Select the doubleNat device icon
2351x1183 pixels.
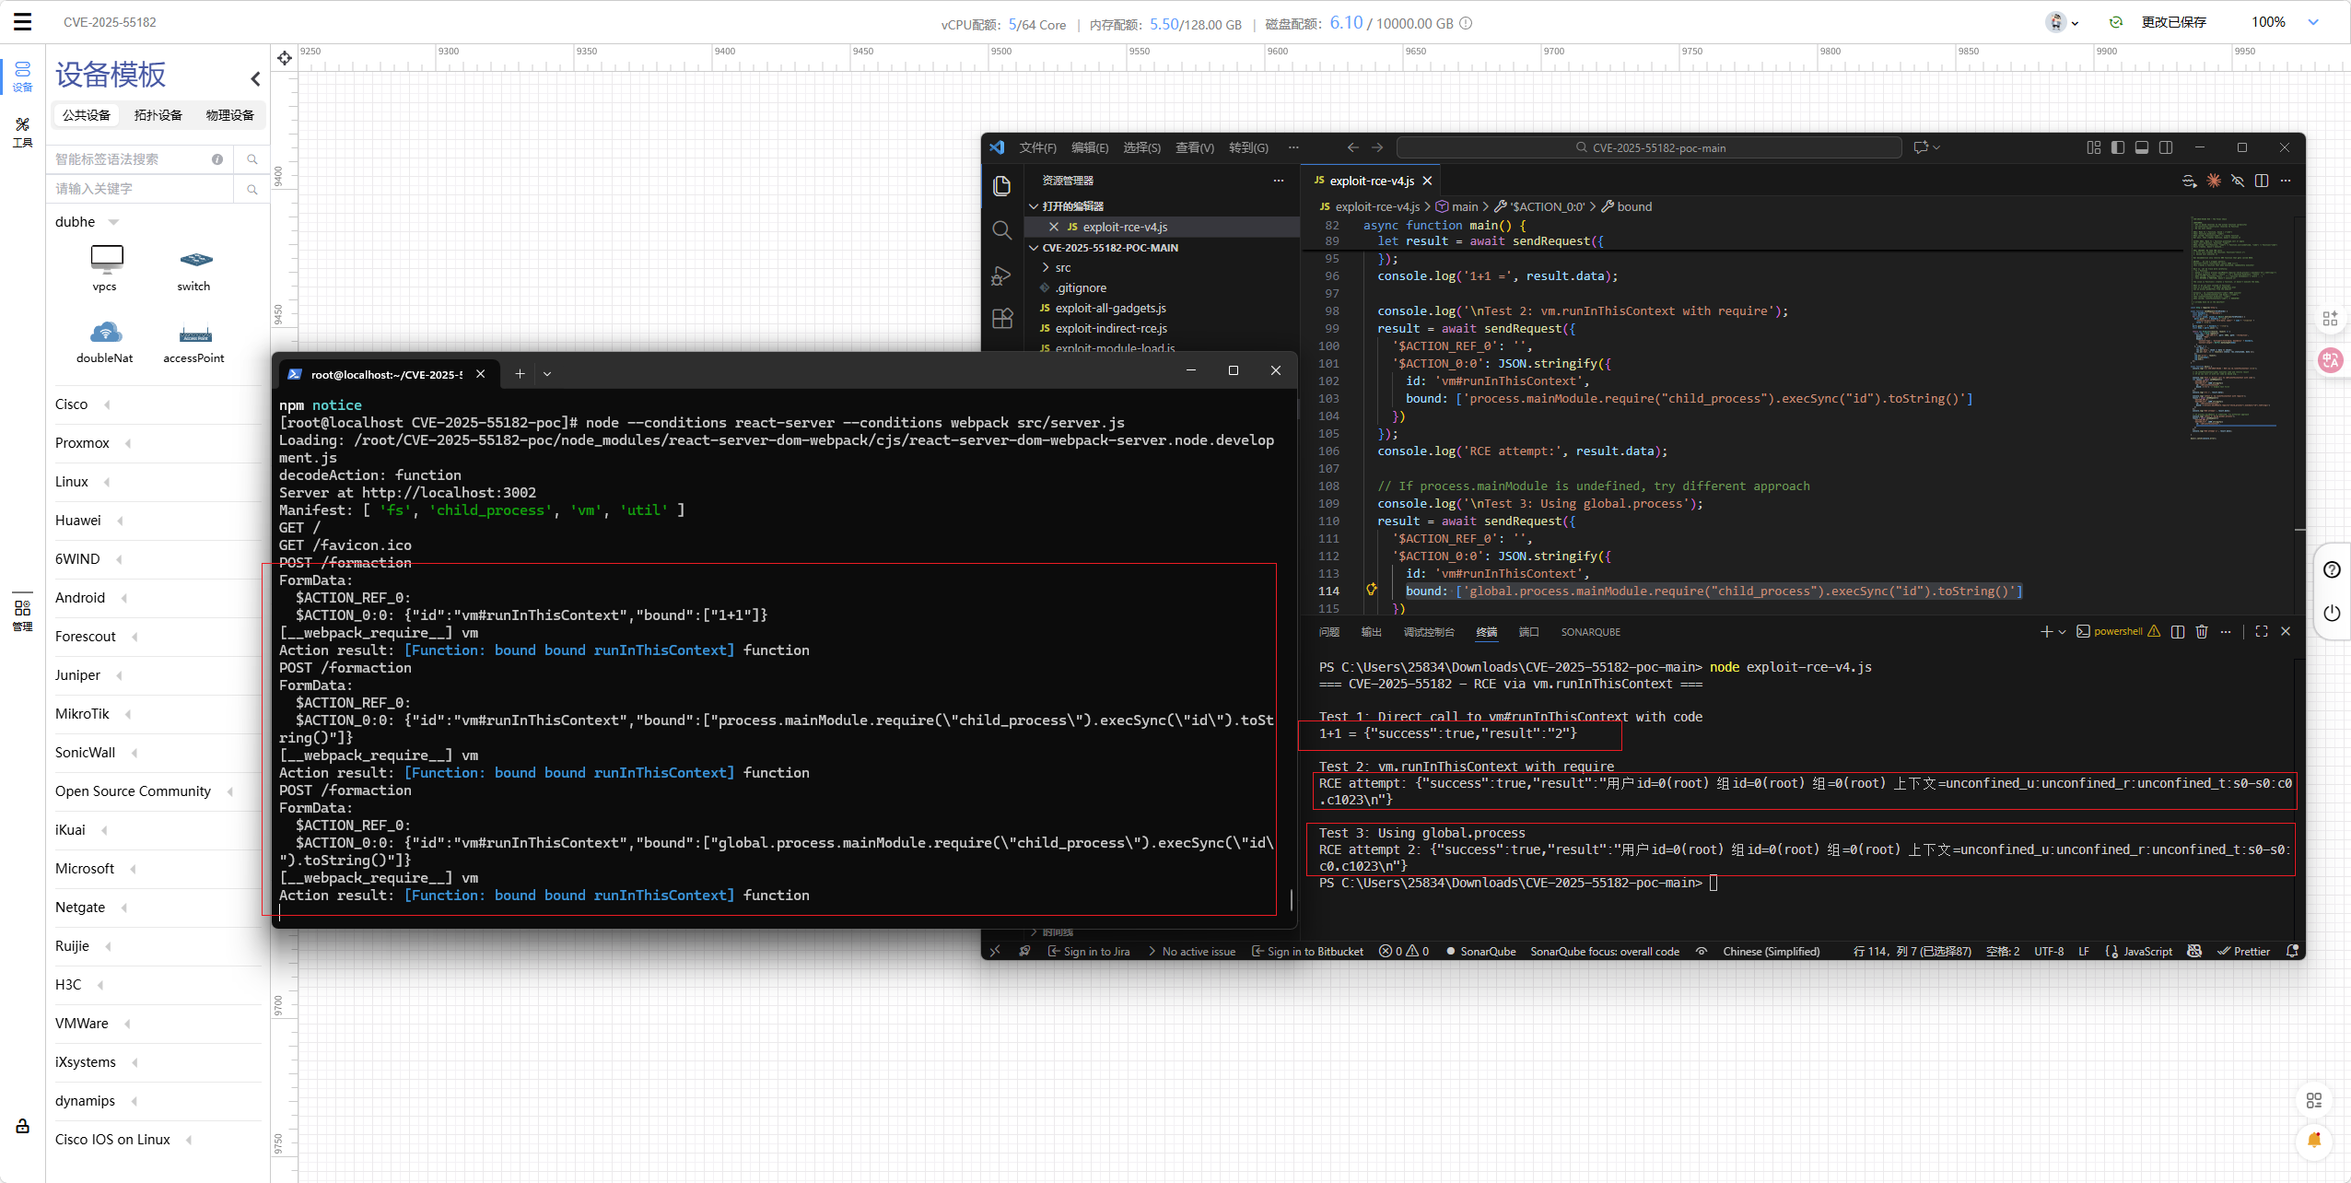pos(105,333)
